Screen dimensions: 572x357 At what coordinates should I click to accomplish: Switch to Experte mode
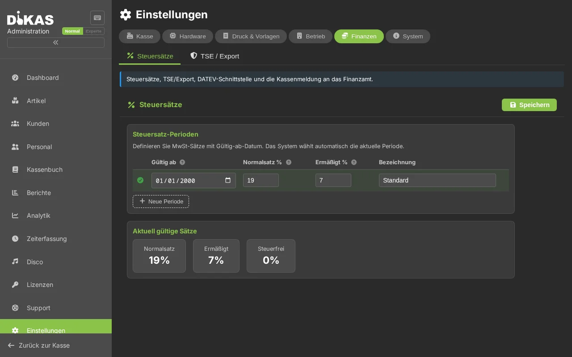pyautogui.click(x=93, y=31)
